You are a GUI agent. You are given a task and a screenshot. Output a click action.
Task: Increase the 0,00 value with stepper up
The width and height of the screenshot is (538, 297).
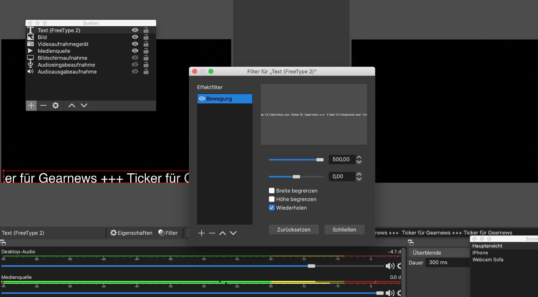(x=359, y=174)
